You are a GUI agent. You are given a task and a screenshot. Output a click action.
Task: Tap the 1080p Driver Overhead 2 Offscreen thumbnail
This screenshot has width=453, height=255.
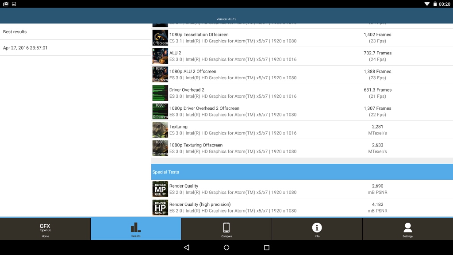160,111
